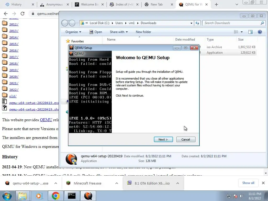Switch to the Anonymous browser tab
Screen dimensions: 268x201
tap(54, 4)
